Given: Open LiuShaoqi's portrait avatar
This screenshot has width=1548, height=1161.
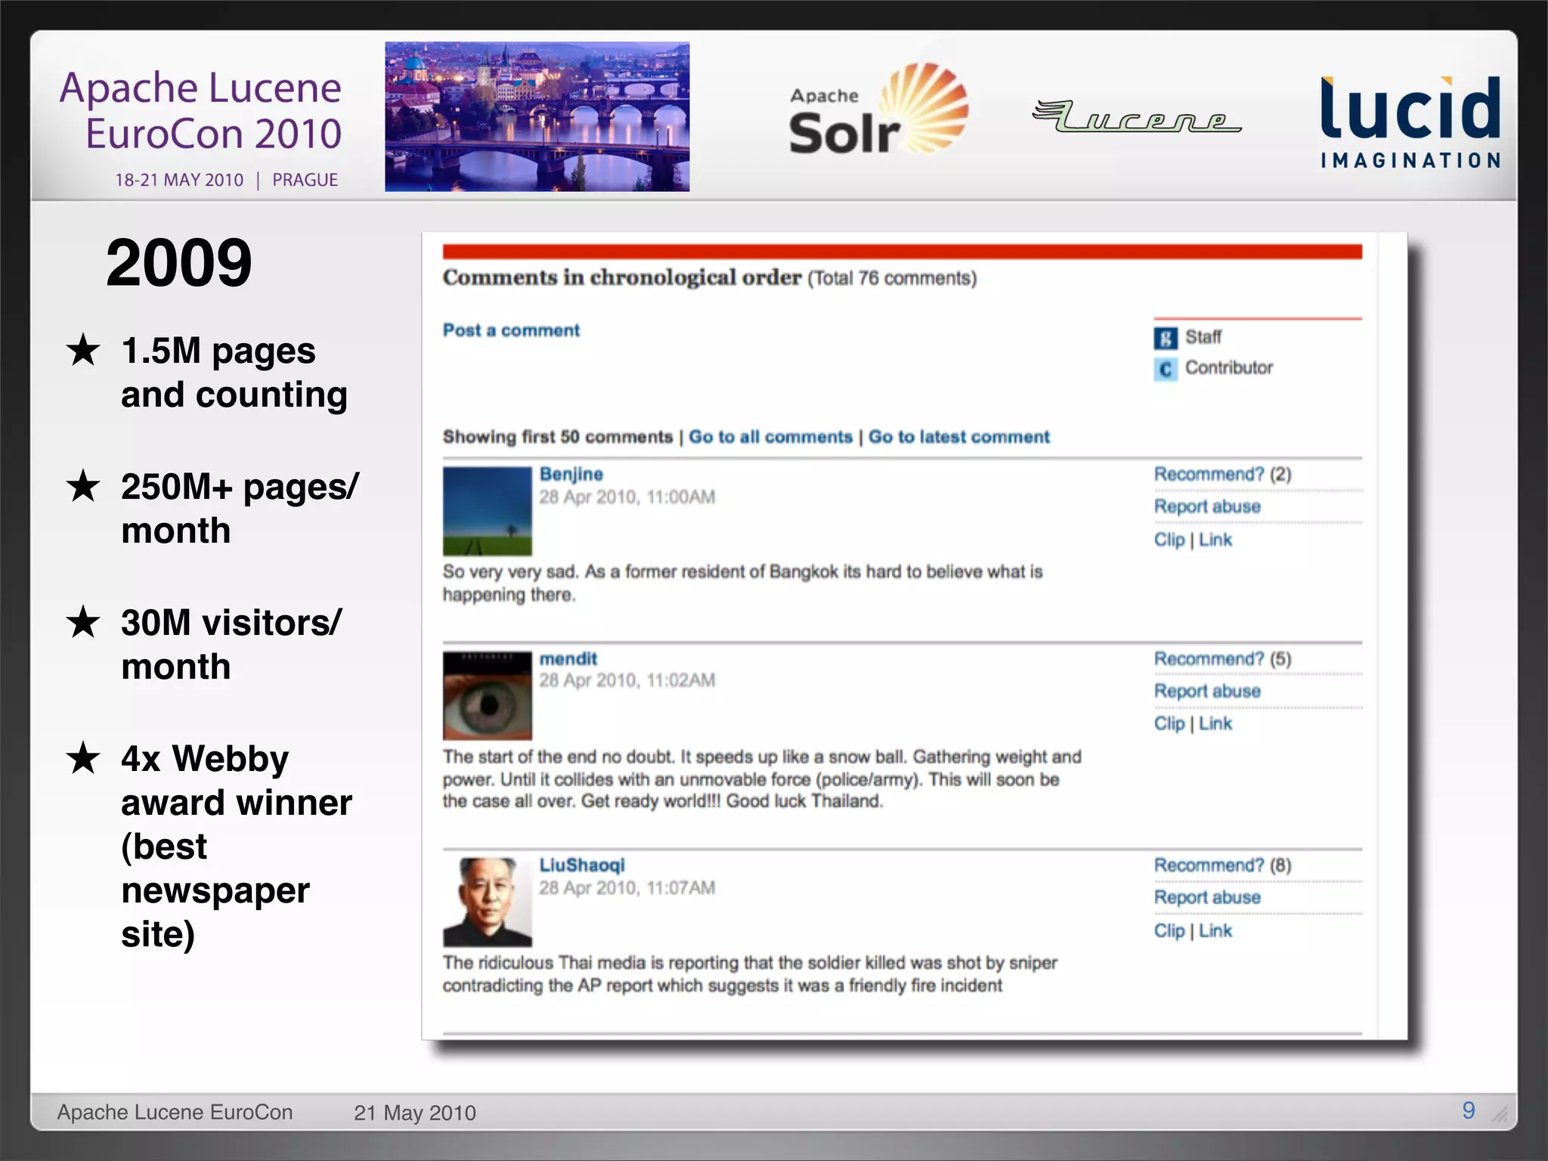Looking at the screenshot, I should pos(487,902).
